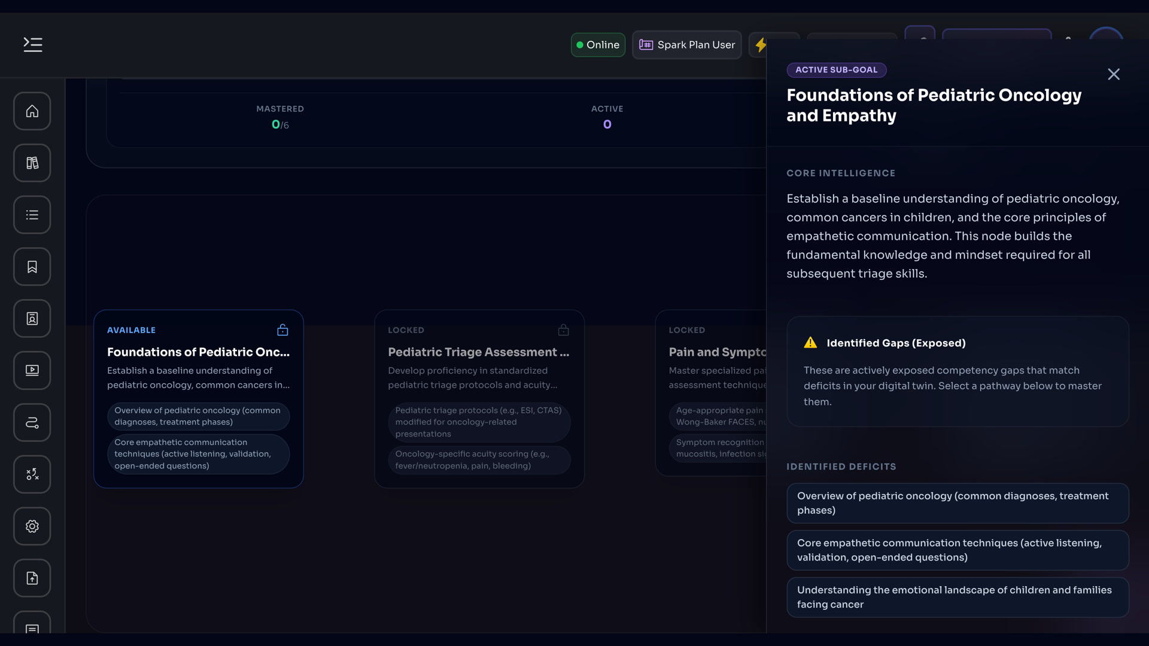1149x646 pixels.
Task: Click the MASTERED 0/6 counter
Action: pyautogui.click(x=280, y=117)
